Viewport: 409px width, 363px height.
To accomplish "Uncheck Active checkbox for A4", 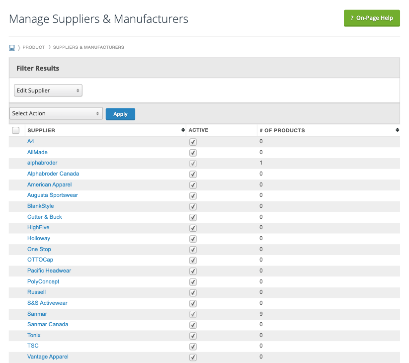I will coord(193,142).
